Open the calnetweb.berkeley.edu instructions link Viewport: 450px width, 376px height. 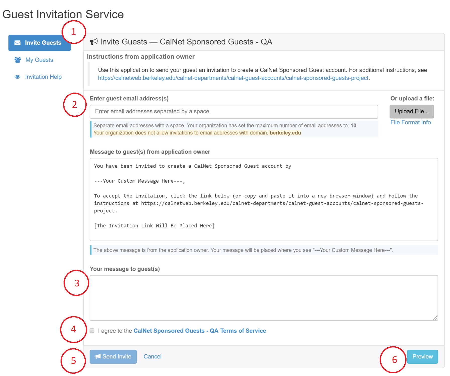[x=233, y=78]
